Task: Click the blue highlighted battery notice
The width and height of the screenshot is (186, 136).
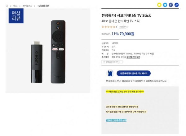Action: point(116,120)
